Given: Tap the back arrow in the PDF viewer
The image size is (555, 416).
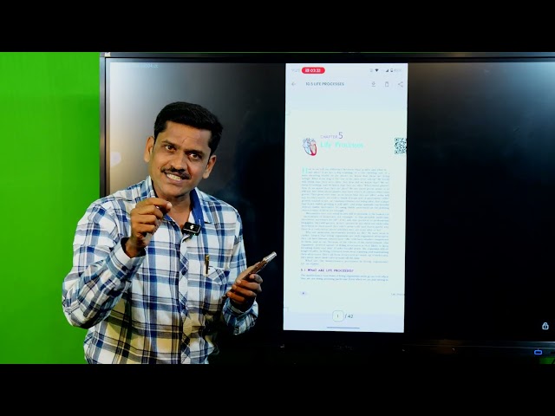Looking at the screenshot, I should click(293, 84).
